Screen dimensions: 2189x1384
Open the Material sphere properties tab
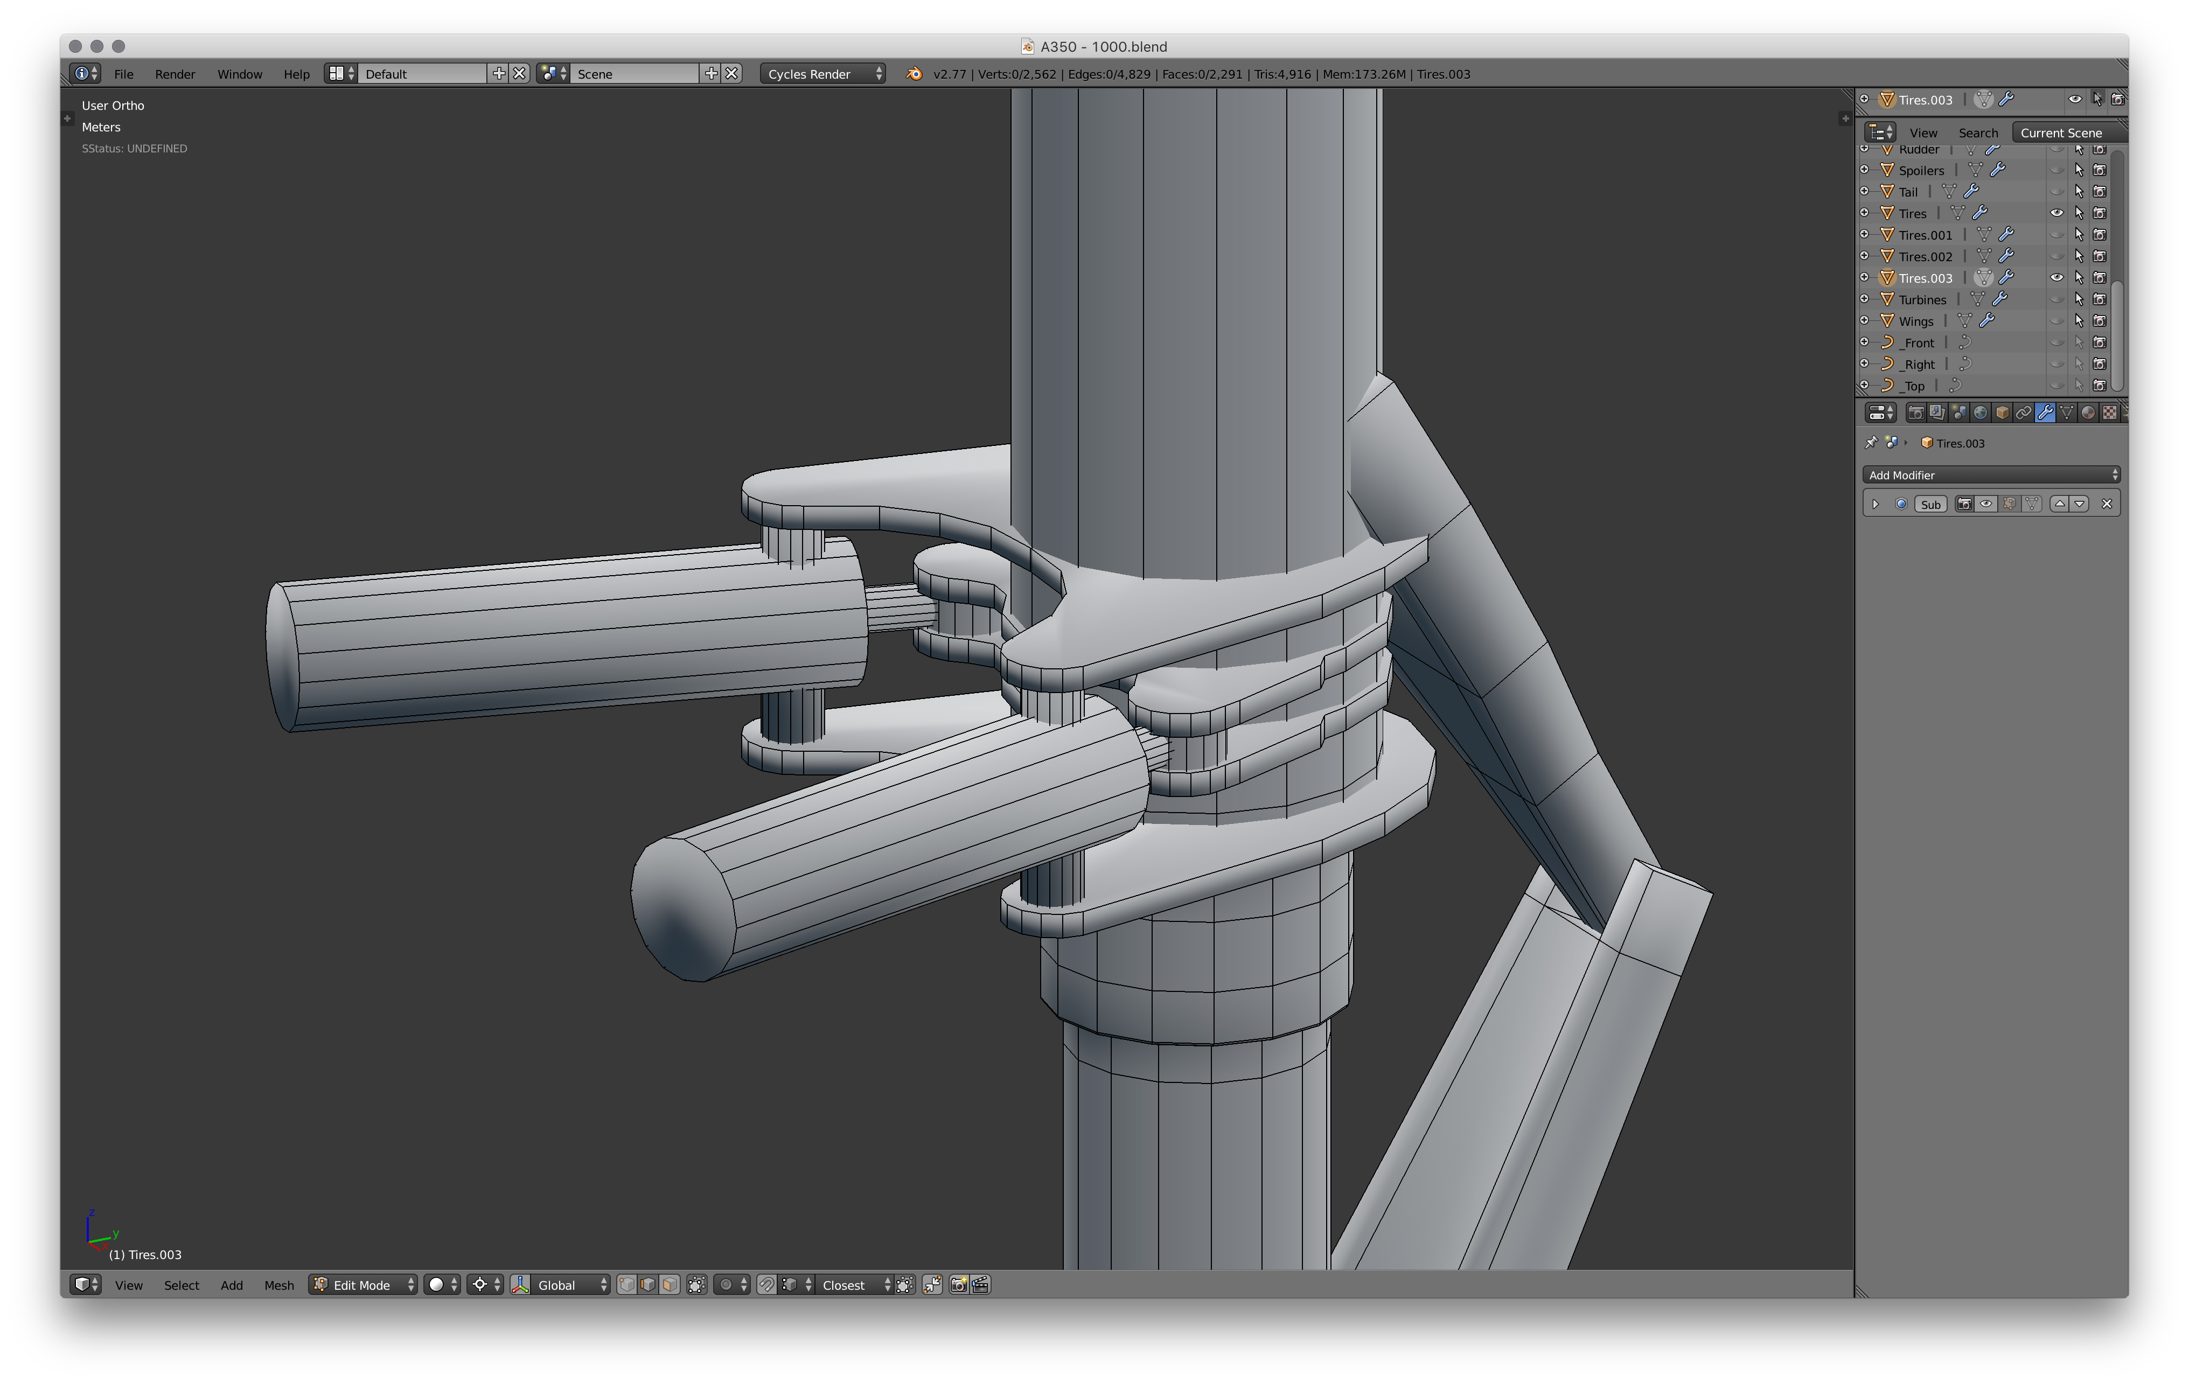(2088, 413)
